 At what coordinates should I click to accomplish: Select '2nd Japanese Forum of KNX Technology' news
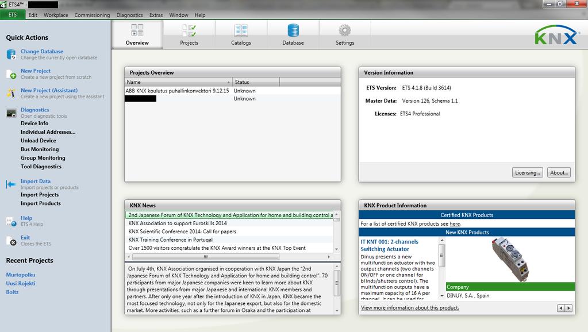[229, 215]
